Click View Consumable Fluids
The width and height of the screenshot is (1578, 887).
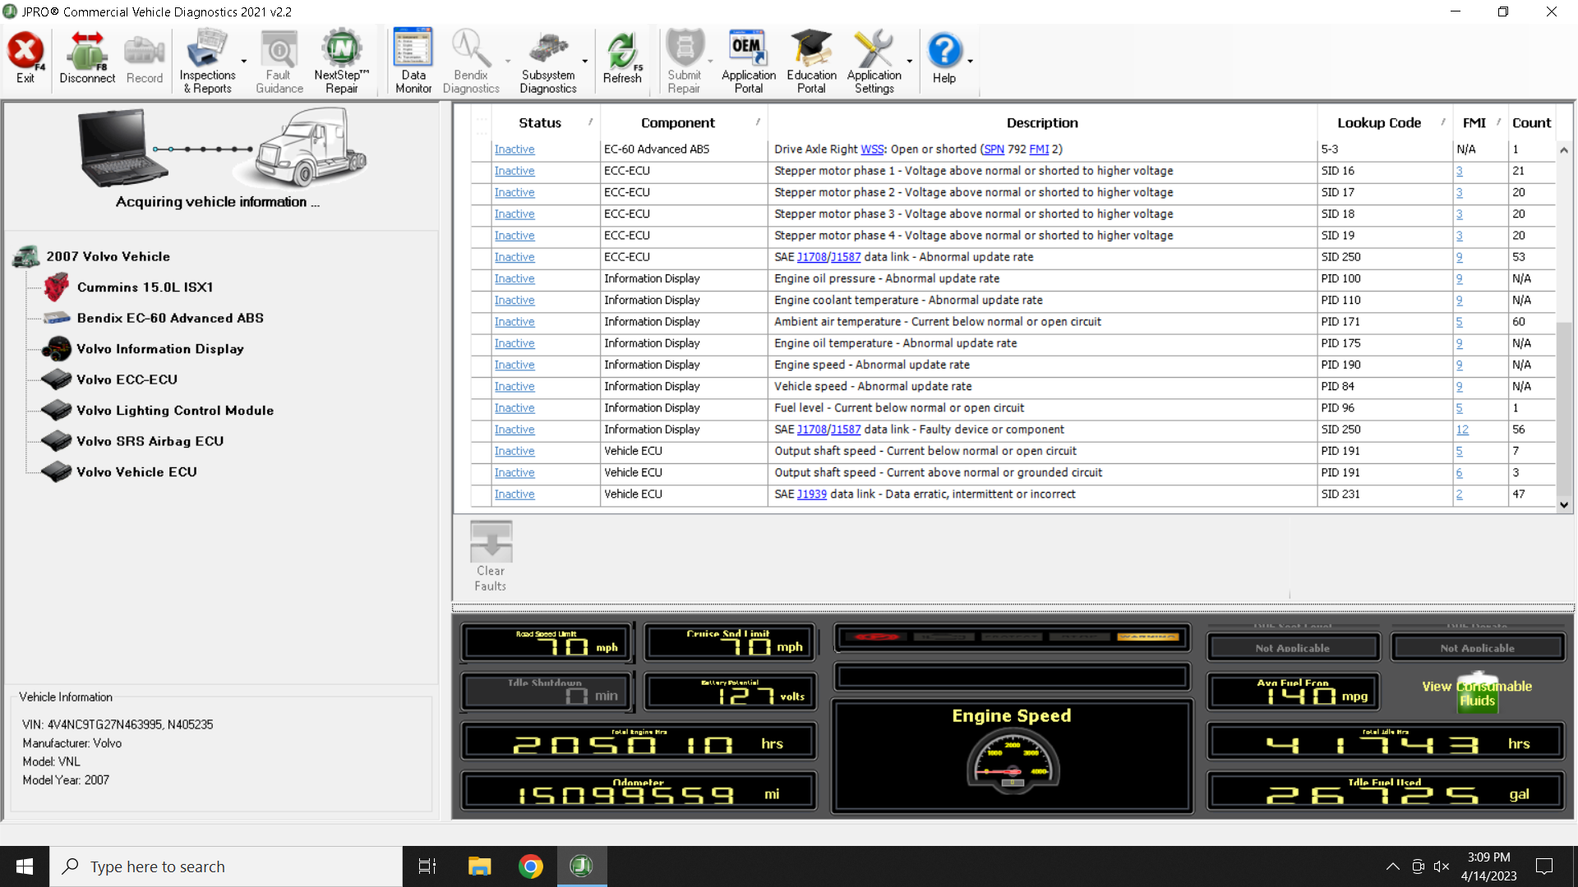tap(1477, 693)
